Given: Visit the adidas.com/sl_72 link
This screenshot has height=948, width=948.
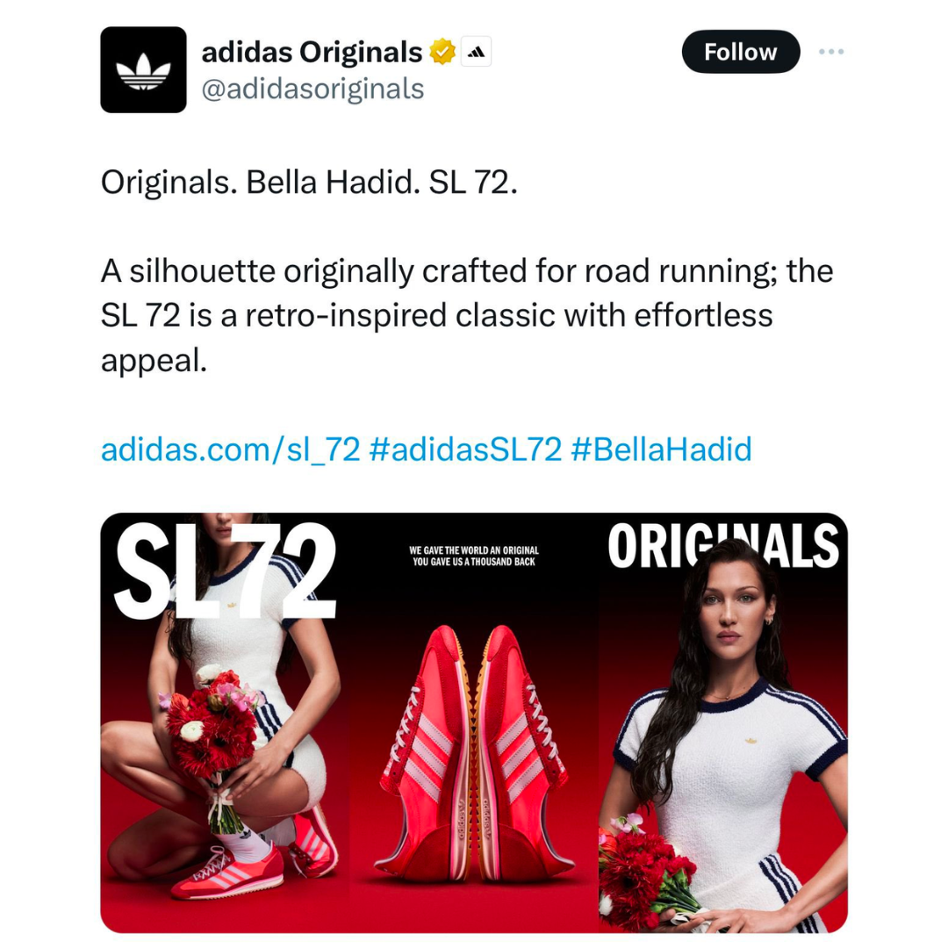Looking at the screenshot, I should tap(230, 449).
